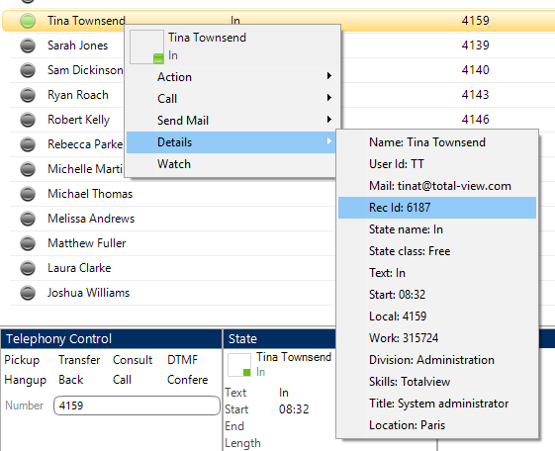Click Tina Townsend's green status icon

[x=28, y=21]
